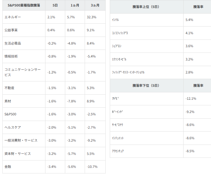Click the 1ヵ月 column header
The width and height of the screenshot is (211, 177).
75,6
